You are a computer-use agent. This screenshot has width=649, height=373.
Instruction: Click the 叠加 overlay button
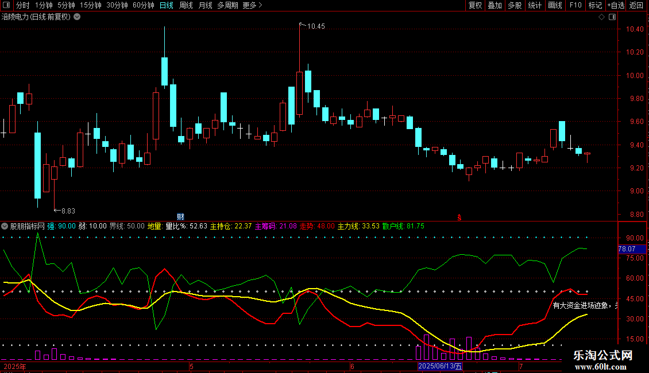coord(495,5)
